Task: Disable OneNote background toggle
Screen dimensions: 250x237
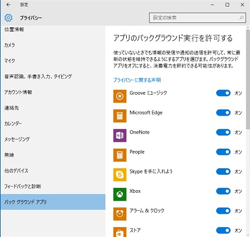Action: [x=223, y=132]
